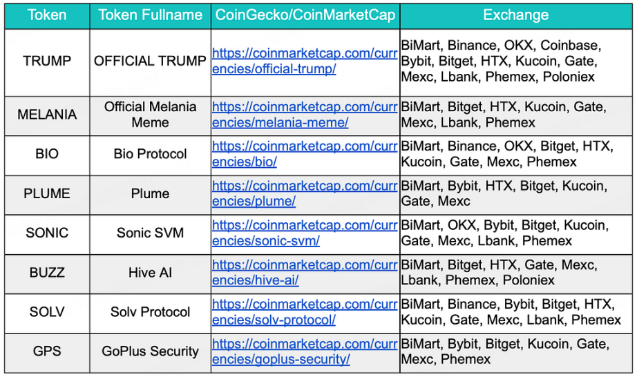Visit the sonic-svm CoinMarketCap link
This screenshot has width=637, height=377.
(305, 233)
